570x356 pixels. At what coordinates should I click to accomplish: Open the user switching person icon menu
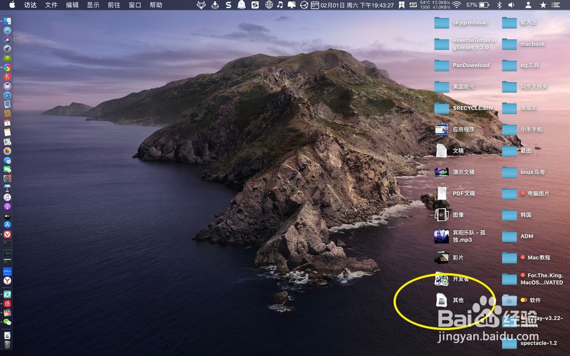click(x=528, y=6)
